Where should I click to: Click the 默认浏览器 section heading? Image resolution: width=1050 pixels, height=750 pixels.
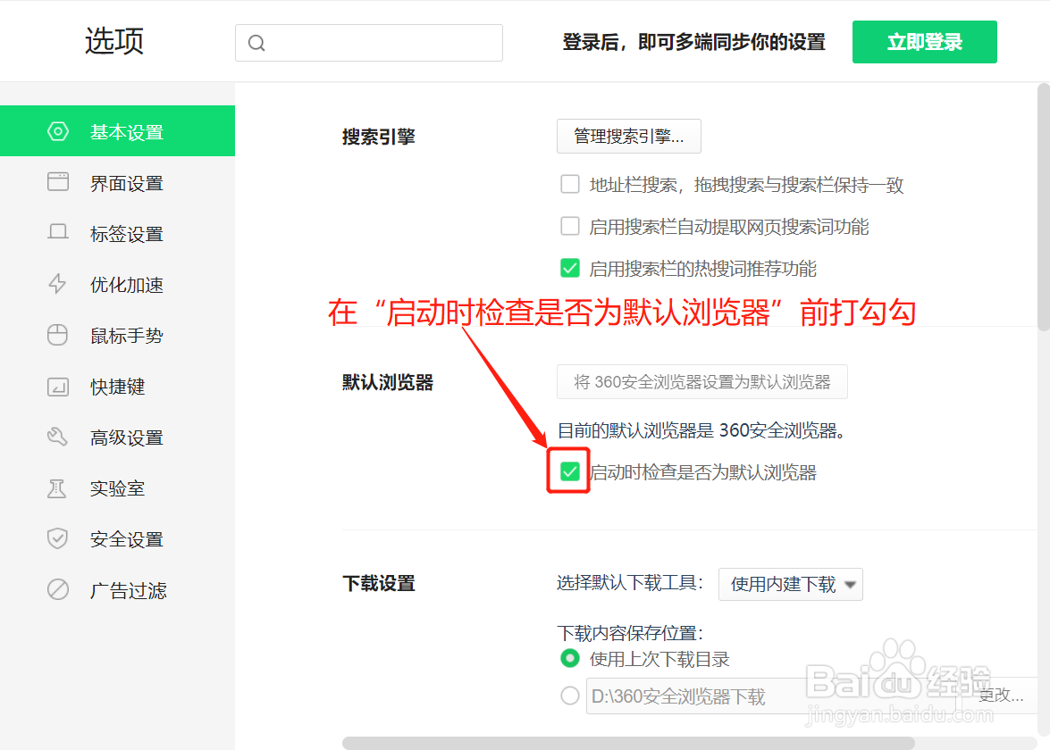388,382
